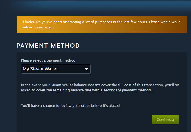Click the 'review your order' notice text

[71, 106]
